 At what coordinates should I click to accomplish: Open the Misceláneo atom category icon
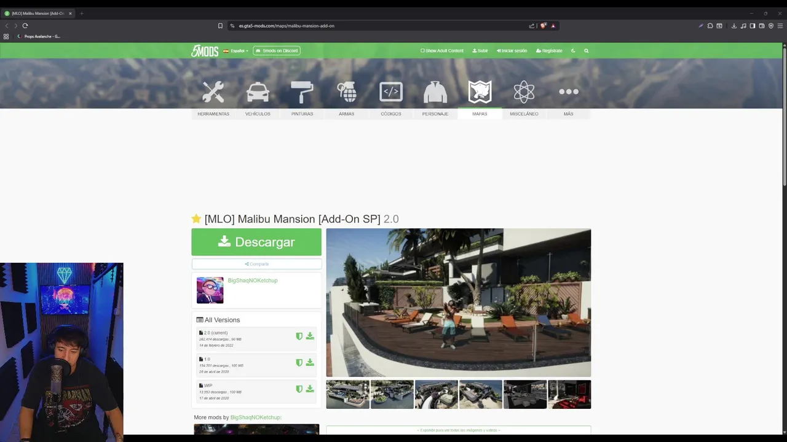point(524,92)
